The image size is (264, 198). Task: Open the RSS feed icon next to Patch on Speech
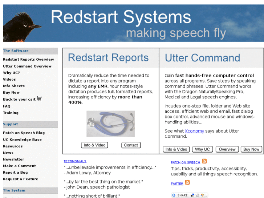[204, 161]
